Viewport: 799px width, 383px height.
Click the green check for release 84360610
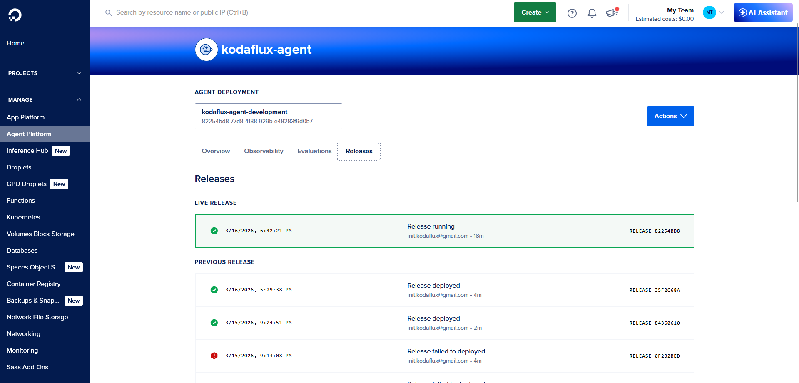(214, 323)
